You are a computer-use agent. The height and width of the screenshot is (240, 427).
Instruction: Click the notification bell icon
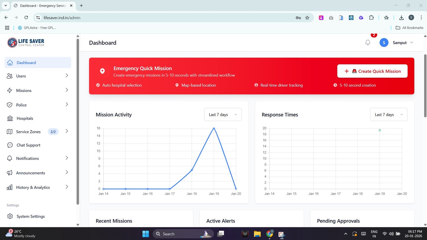[367, 43]
